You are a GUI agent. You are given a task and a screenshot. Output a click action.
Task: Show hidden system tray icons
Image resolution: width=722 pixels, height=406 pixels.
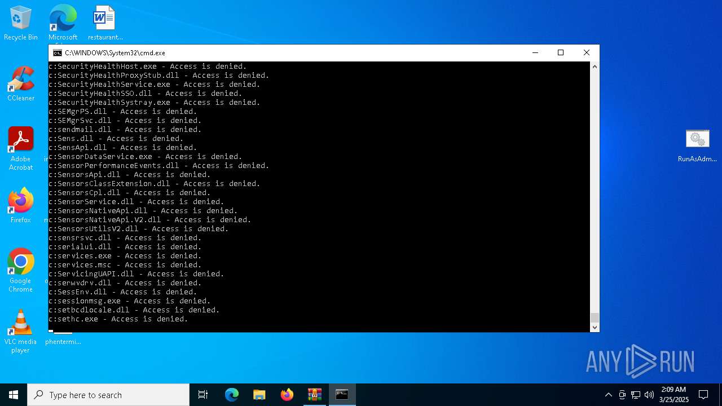[608, 395]
